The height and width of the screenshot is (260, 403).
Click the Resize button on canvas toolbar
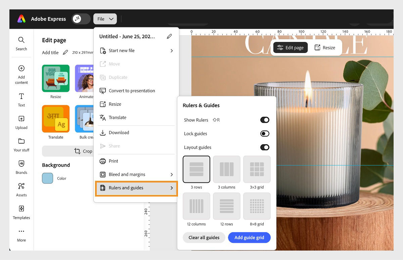point(325,48)
